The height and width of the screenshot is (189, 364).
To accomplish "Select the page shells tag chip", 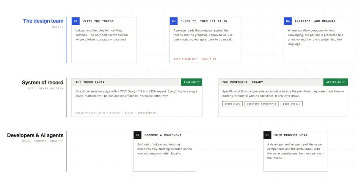I will tap(292, 104).
